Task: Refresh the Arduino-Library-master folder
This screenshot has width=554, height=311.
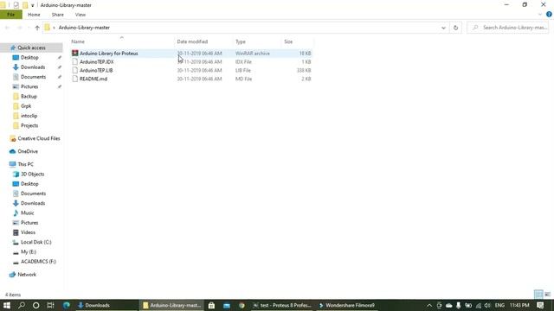Action: tap(455, 28)
